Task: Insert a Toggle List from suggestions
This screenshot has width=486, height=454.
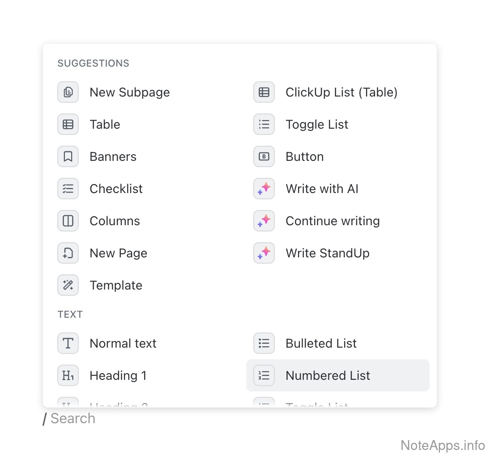Action: [x=316, y=125]
